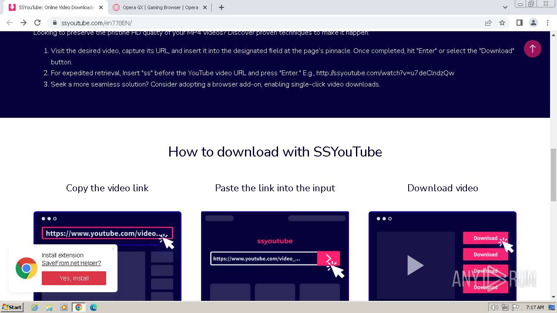Click the Download video heading
Screen dimensions: 557x313
443,188
